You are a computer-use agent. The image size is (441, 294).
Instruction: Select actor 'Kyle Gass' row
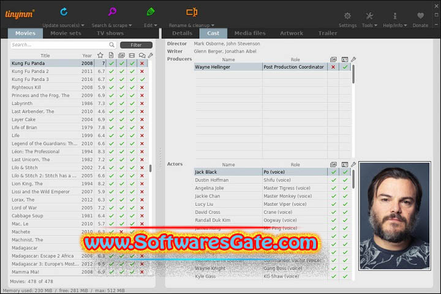pyautogui.click(x=272, y=276)
